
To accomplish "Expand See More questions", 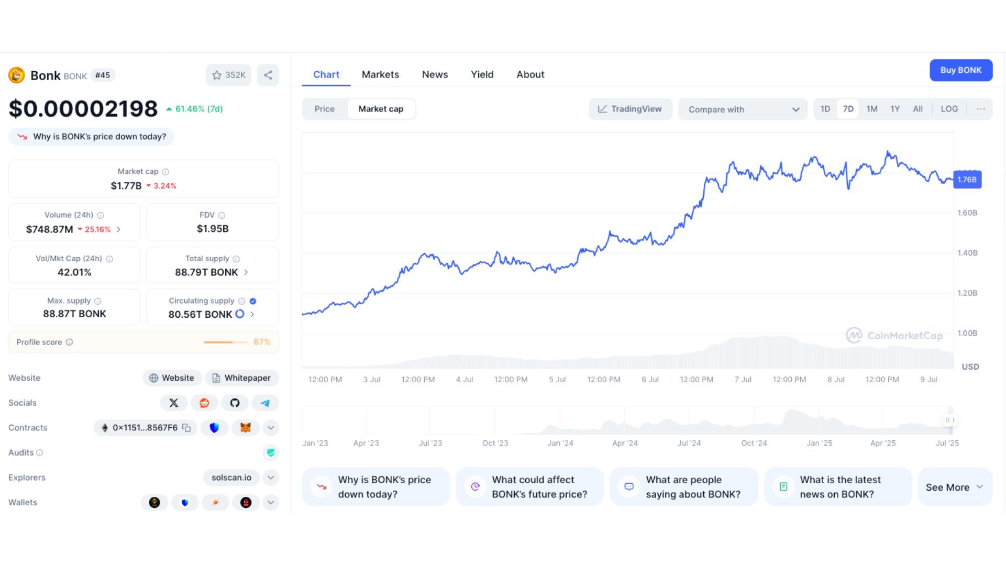I will (955, 487).
